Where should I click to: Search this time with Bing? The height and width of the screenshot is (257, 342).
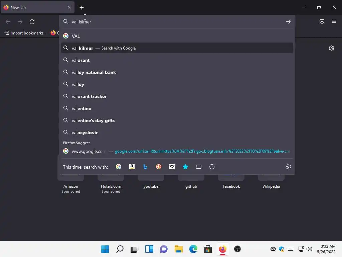145,167
